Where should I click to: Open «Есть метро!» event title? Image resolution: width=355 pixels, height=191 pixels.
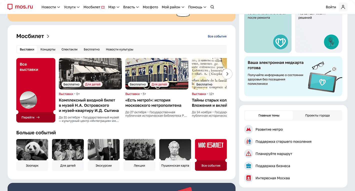pyautogui.click(x=153, y=103)
